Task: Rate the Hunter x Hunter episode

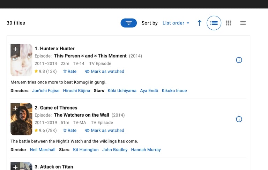Action: pos(70,71)
